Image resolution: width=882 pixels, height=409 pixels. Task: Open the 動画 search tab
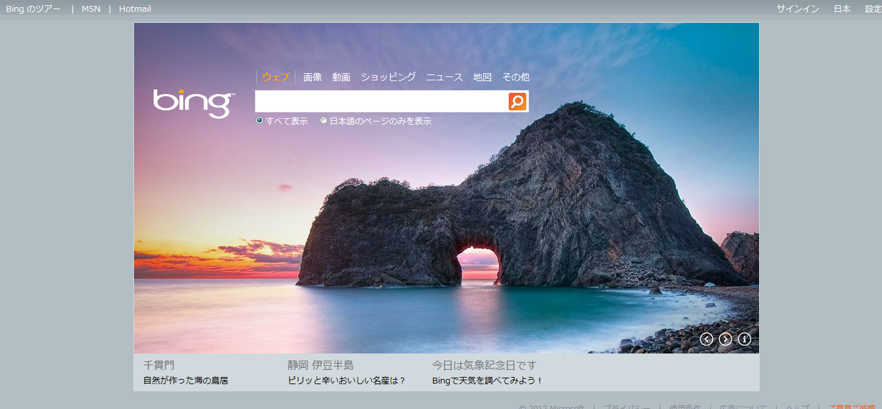coord(341,77)
